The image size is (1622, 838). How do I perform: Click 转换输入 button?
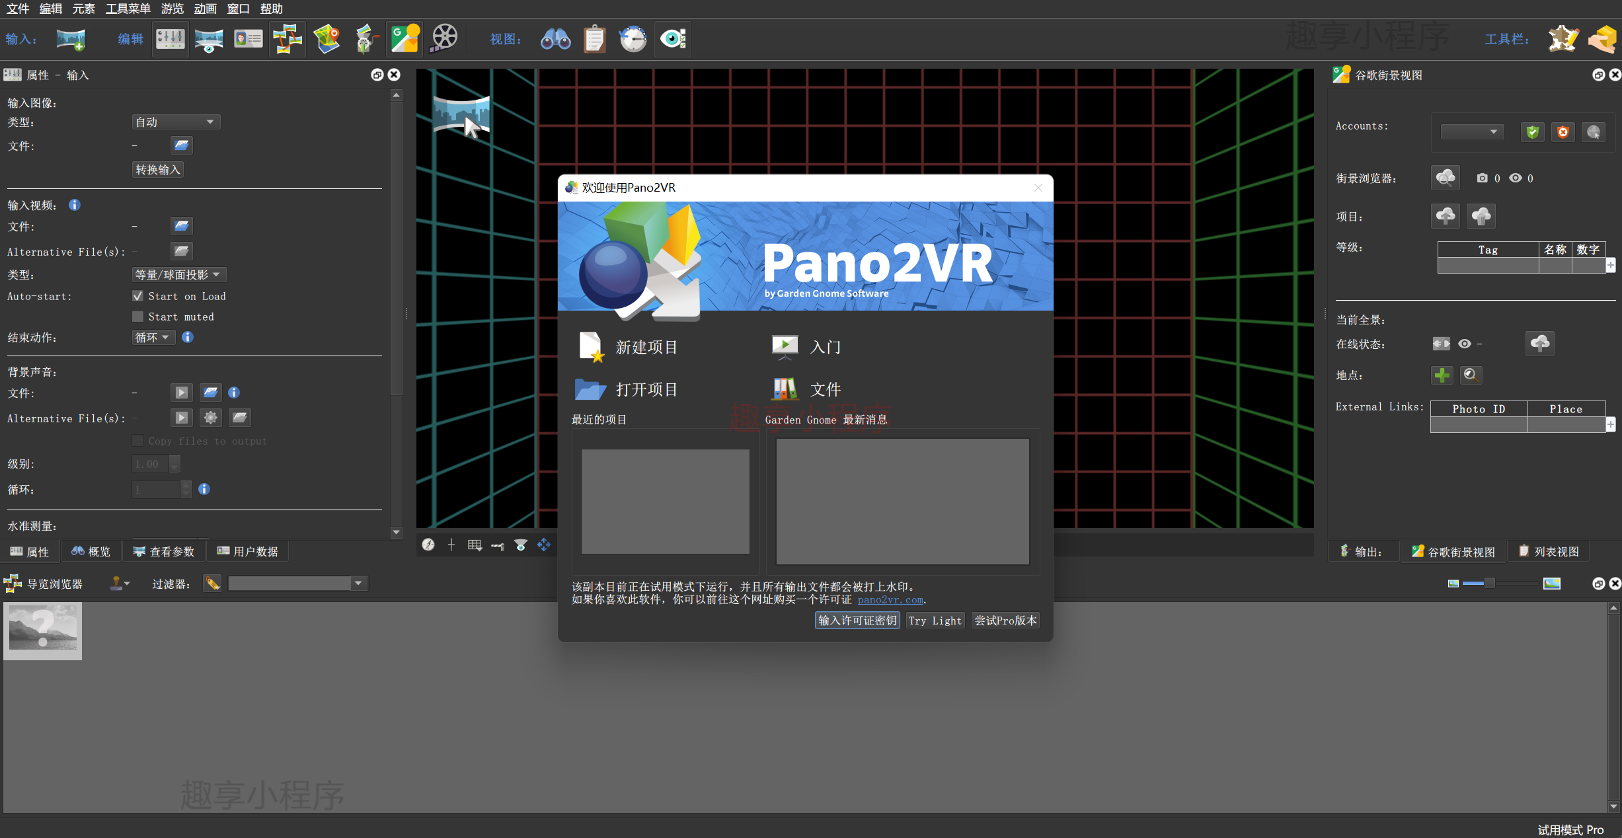click(157, 170)
